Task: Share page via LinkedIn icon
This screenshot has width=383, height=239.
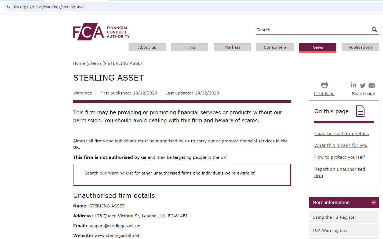Action: 353,85
